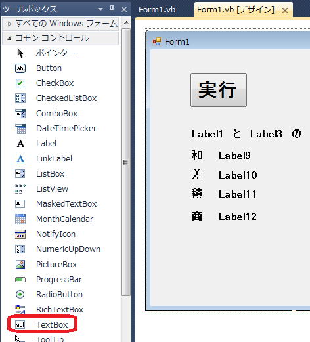Select the Form1.vb [デザイン] tab
This screenshot has width=310, height=342.
click(x=236, y=10)
